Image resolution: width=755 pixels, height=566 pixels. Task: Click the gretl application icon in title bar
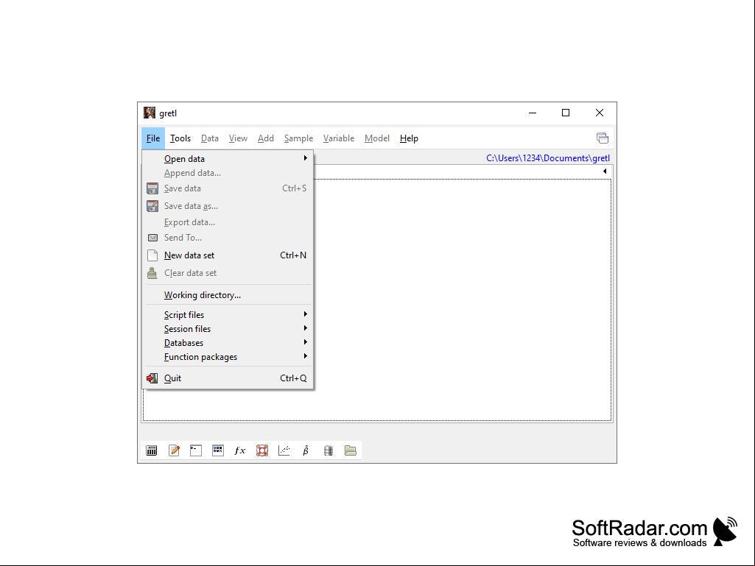150,113
